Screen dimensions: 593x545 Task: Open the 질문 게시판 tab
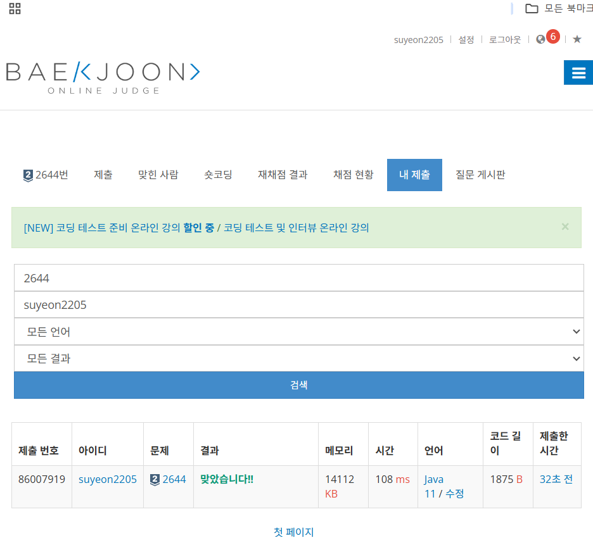point(480,175)
